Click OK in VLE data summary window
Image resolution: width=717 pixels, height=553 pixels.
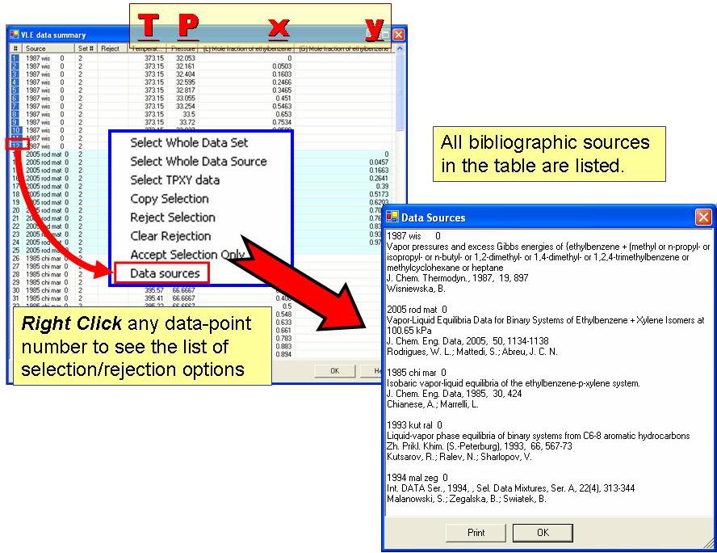(334, 371)
